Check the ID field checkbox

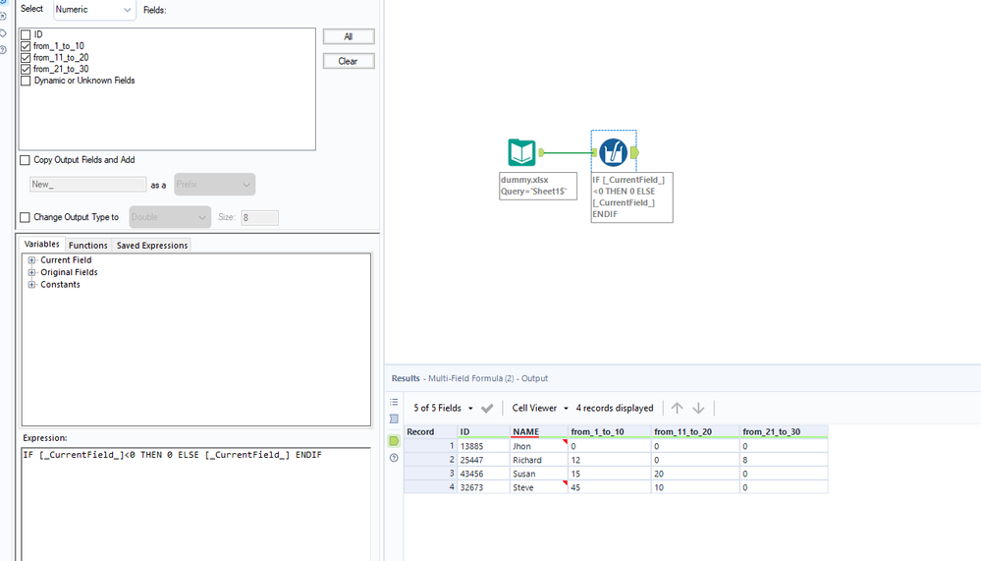click(26, 34)
